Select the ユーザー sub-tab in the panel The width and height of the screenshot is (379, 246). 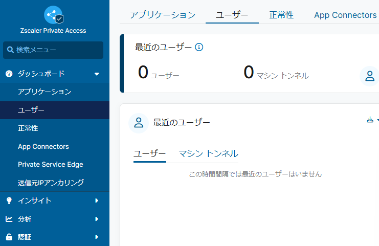pos(150,154)
